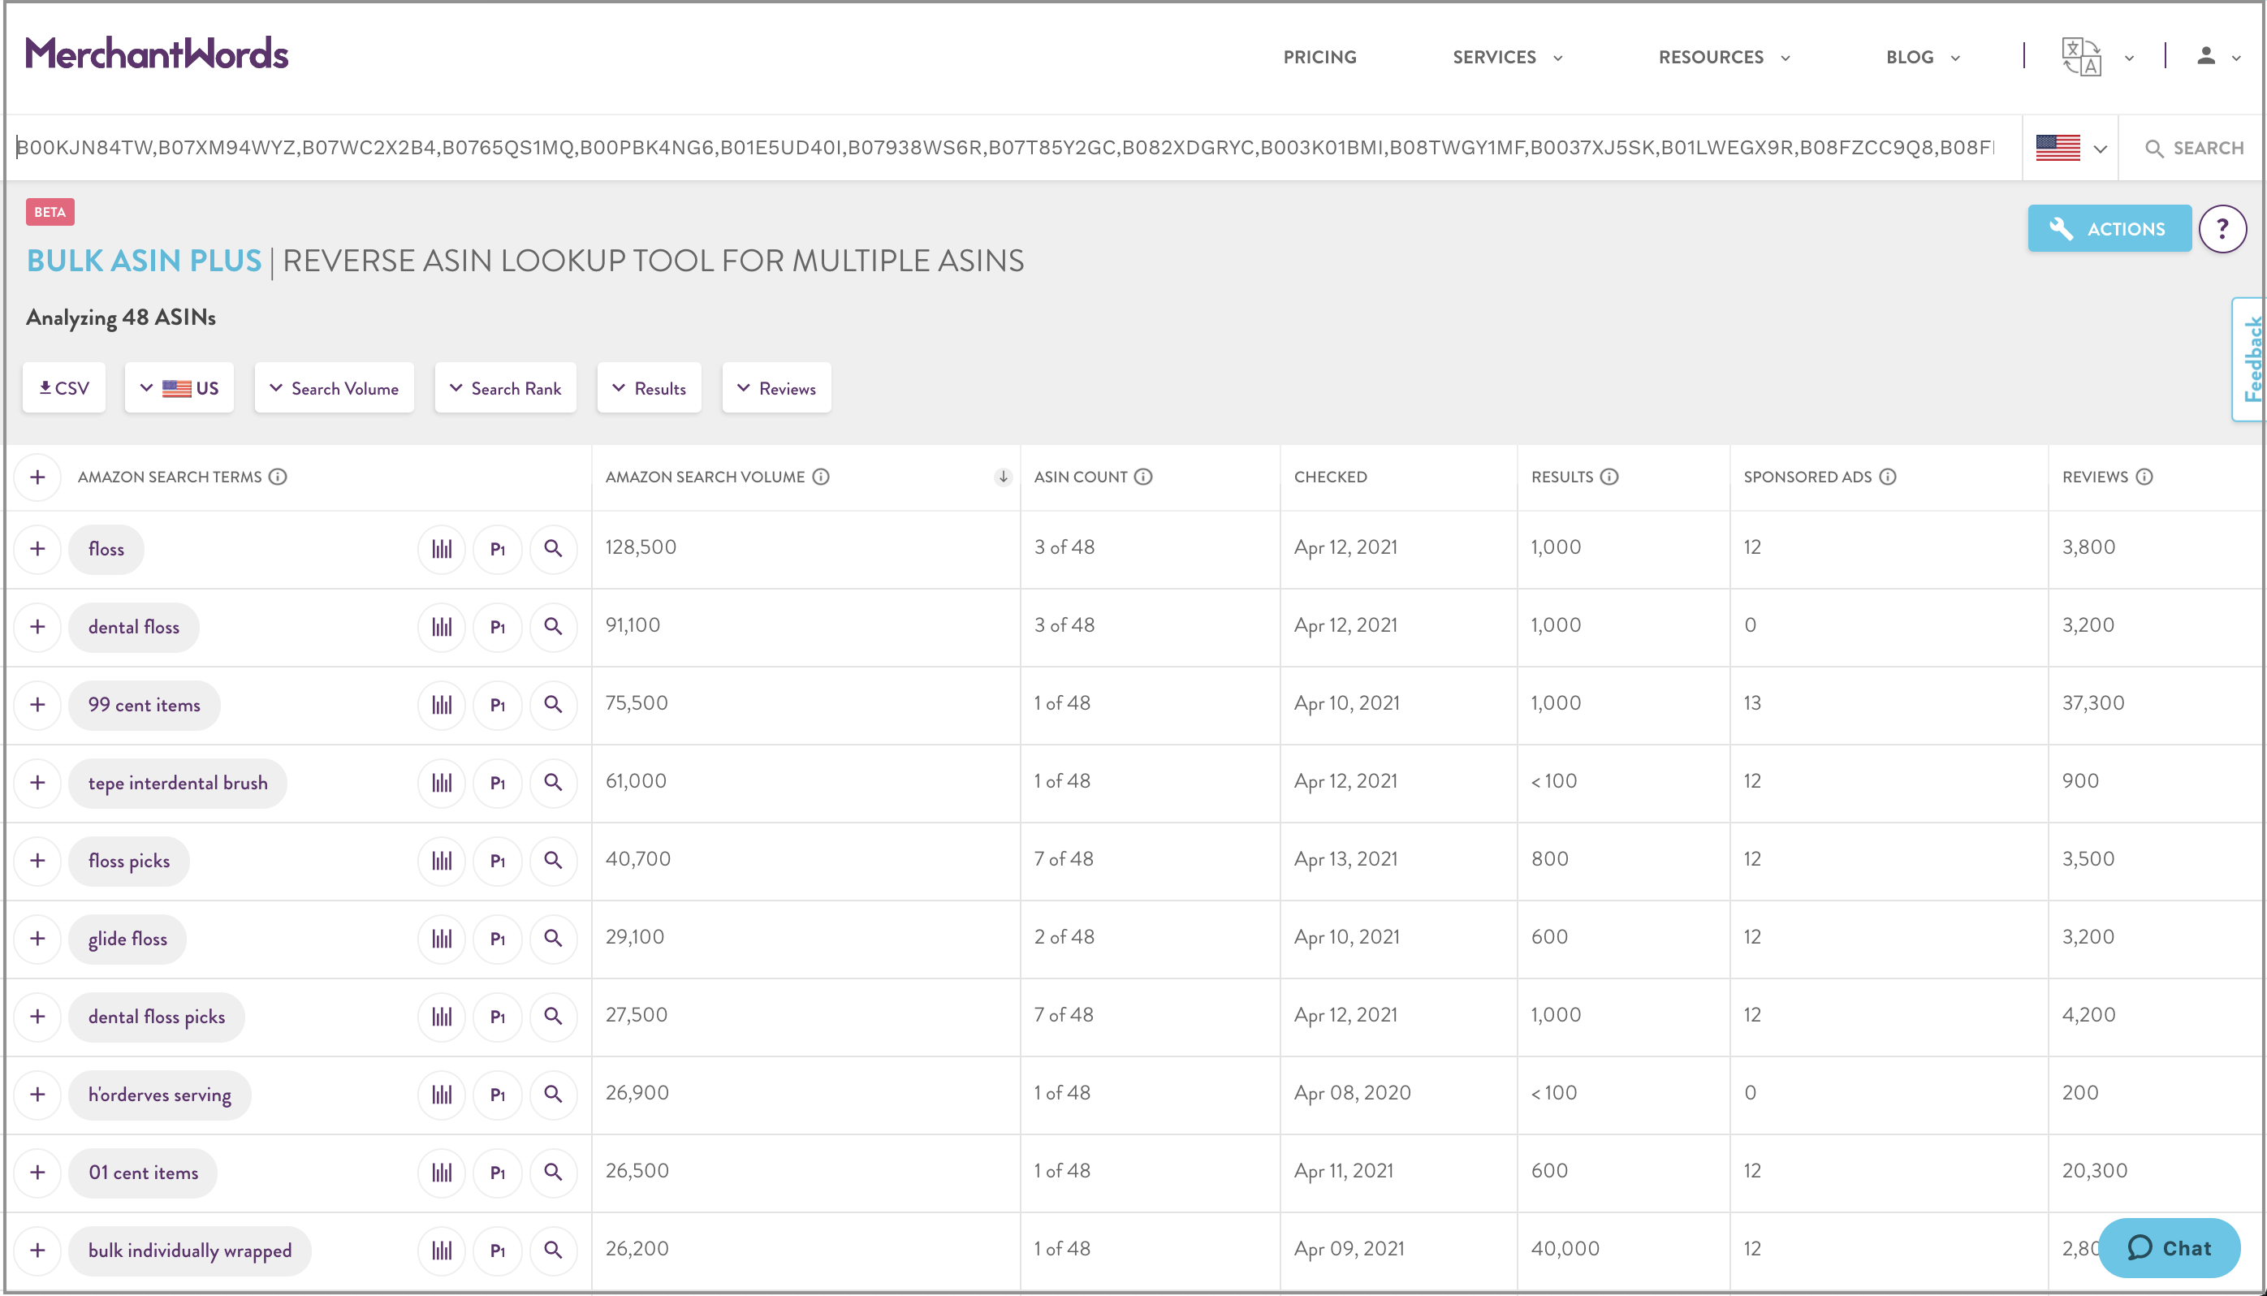Click the info icon beside Results column

(x=1609, y=477)
